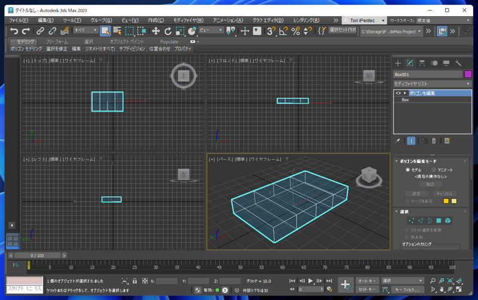478x300 pixels.
Task: Open the モディファイヤリスト dropdown
Action: [x=432, y=84]
